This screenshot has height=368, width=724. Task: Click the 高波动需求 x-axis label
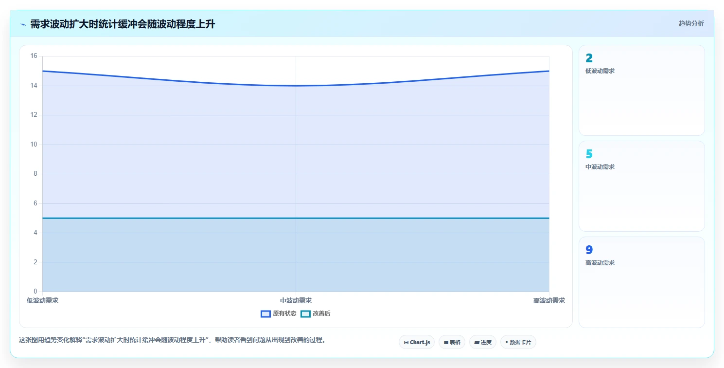click(549, 301)
